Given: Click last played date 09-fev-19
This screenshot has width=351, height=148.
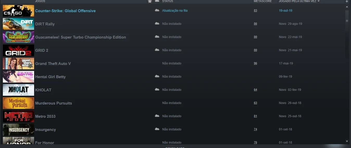Looking at the screenshot, I should tap(285, 77).
